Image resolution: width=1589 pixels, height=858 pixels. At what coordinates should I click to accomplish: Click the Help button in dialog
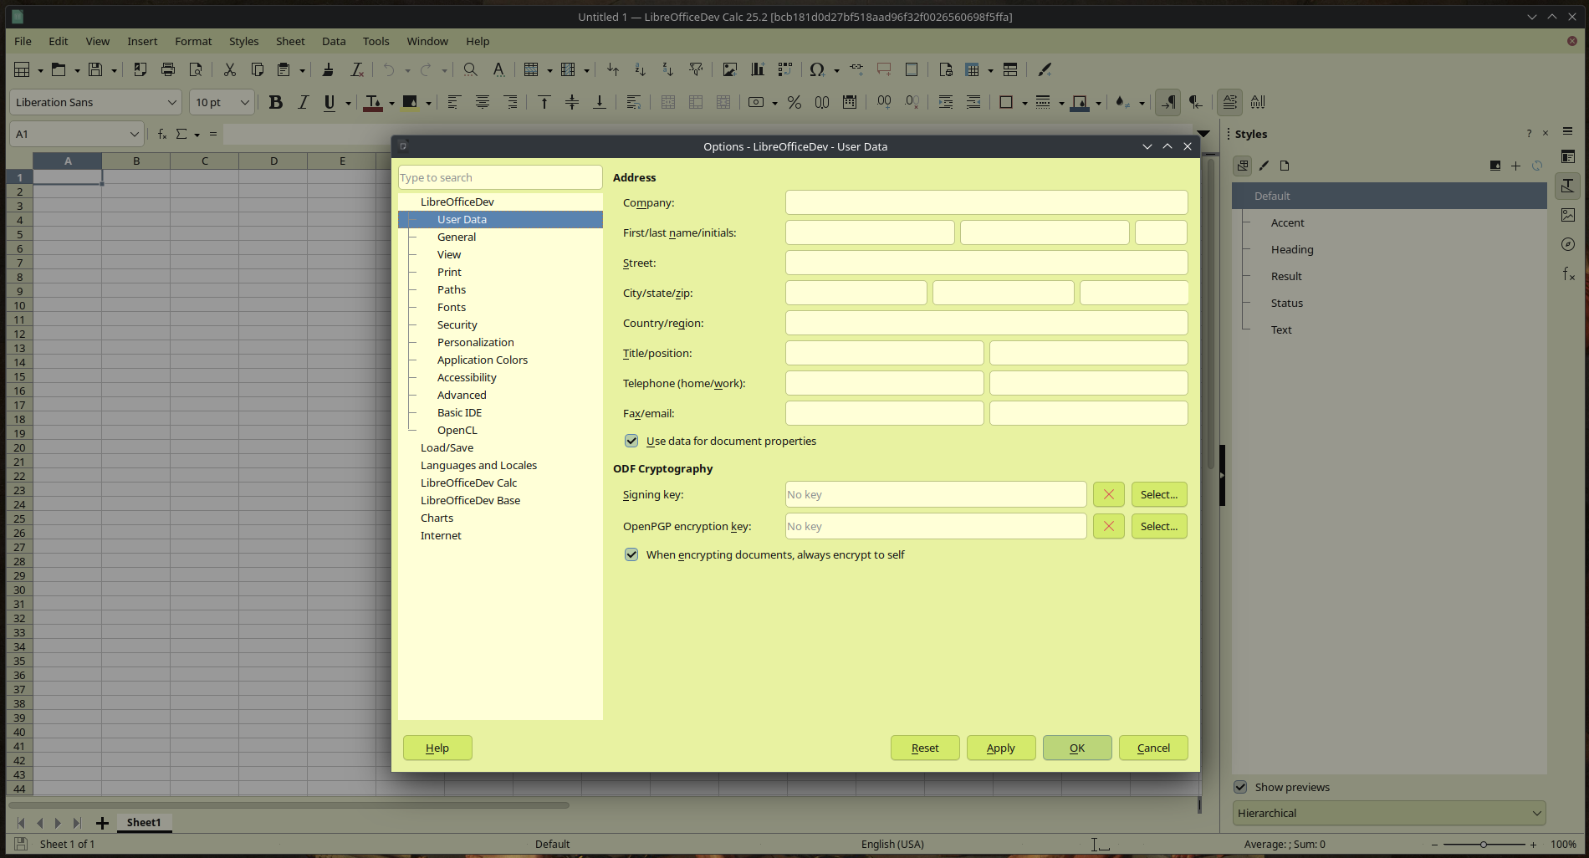pos(437,748)
